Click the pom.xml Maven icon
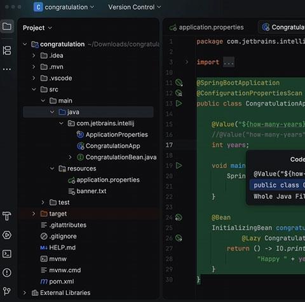The image size is (305, 302). (44, 282)
